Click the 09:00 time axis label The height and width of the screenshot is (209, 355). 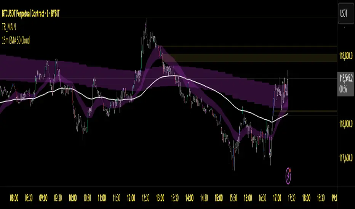(x=43, y=198)
